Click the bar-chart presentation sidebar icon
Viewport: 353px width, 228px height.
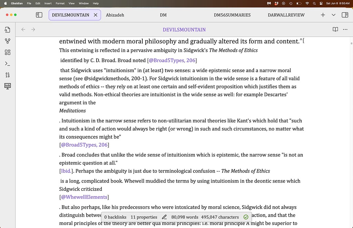click(x=7, y=86)
